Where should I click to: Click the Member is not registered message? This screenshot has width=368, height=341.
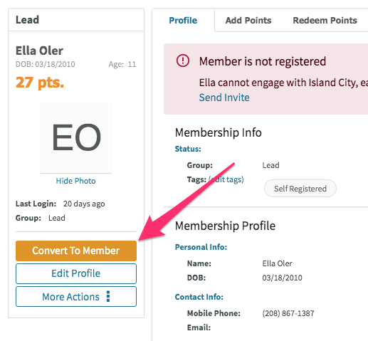tap(263, 61)
